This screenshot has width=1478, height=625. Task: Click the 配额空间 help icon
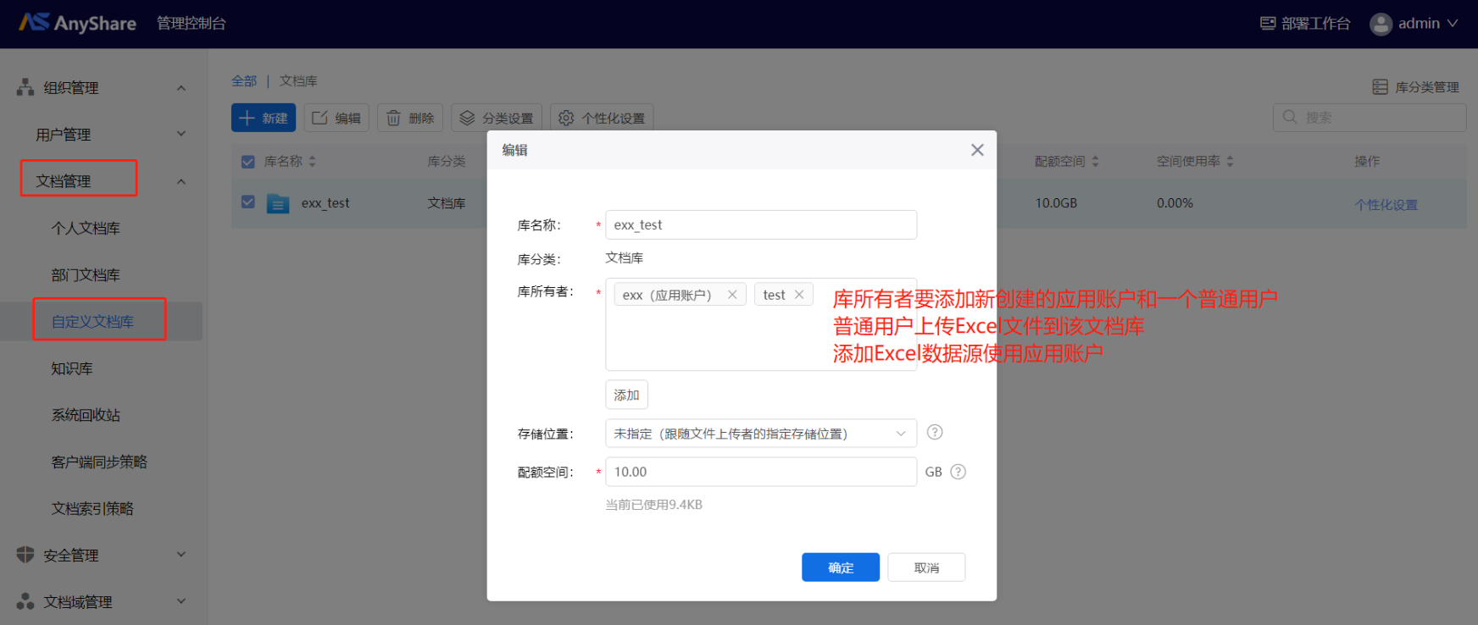tap(958, 472)
